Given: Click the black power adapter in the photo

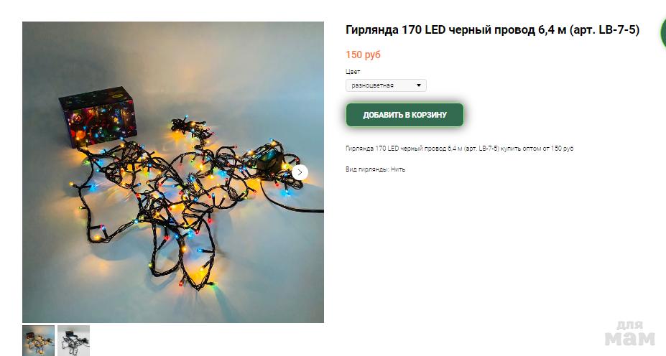Looking at the screenshot, I should [x=269, y=159].
